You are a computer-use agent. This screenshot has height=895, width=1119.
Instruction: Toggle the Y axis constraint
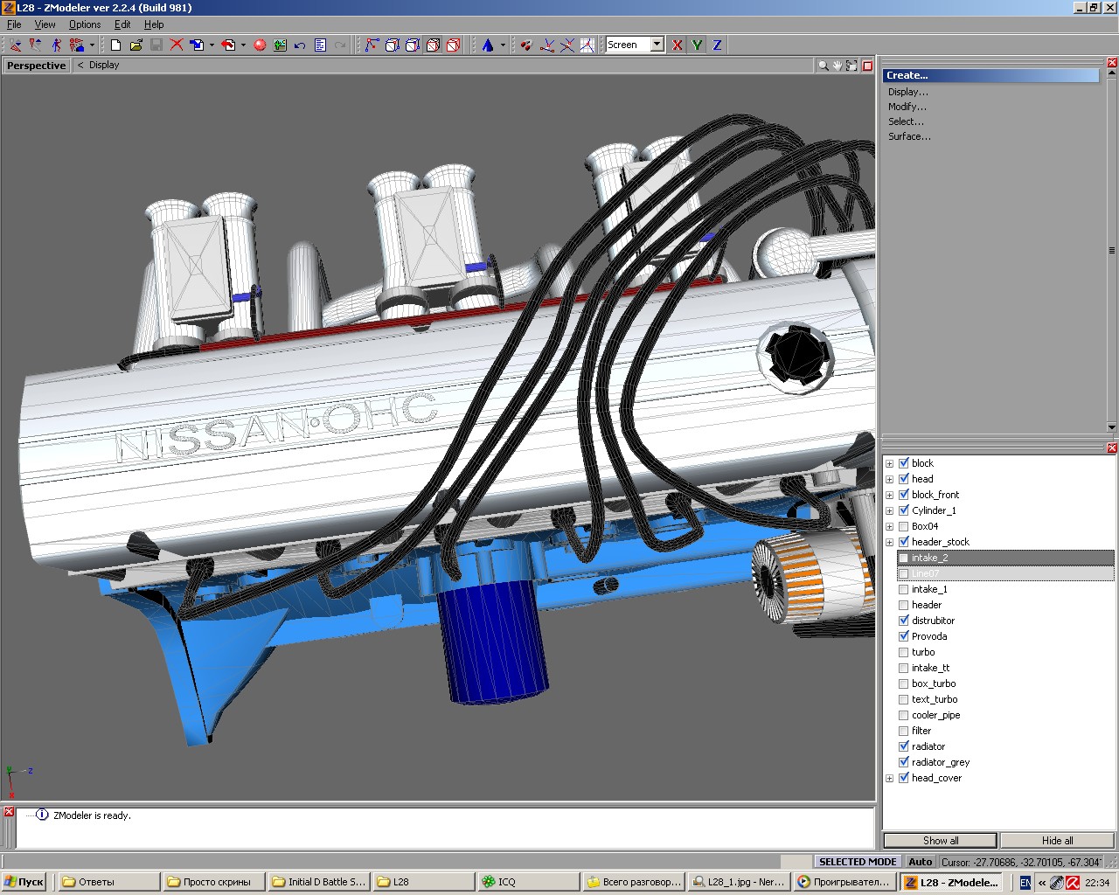pyautogui.click(x=697, y=45)
